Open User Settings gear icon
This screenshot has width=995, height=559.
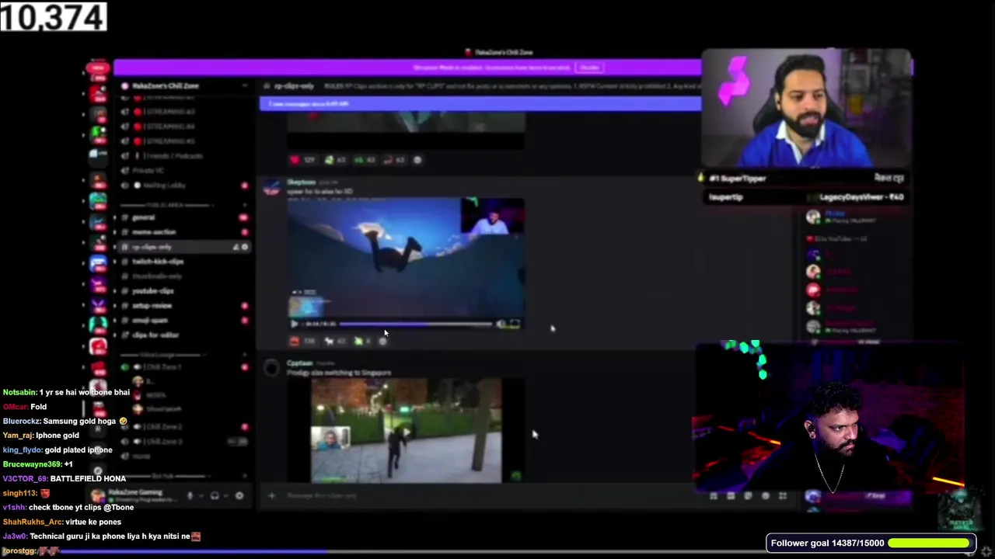(x=239, y=495)
